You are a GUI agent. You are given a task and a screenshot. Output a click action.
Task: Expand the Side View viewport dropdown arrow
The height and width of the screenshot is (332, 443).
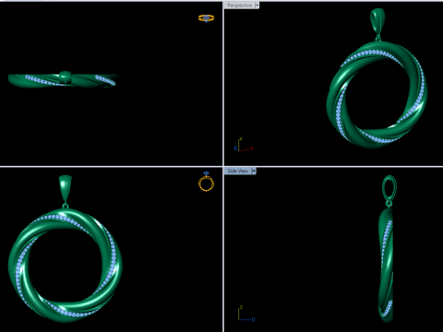point(254,171)
